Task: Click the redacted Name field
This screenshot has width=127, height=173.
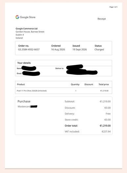Action: coord(29,68)
